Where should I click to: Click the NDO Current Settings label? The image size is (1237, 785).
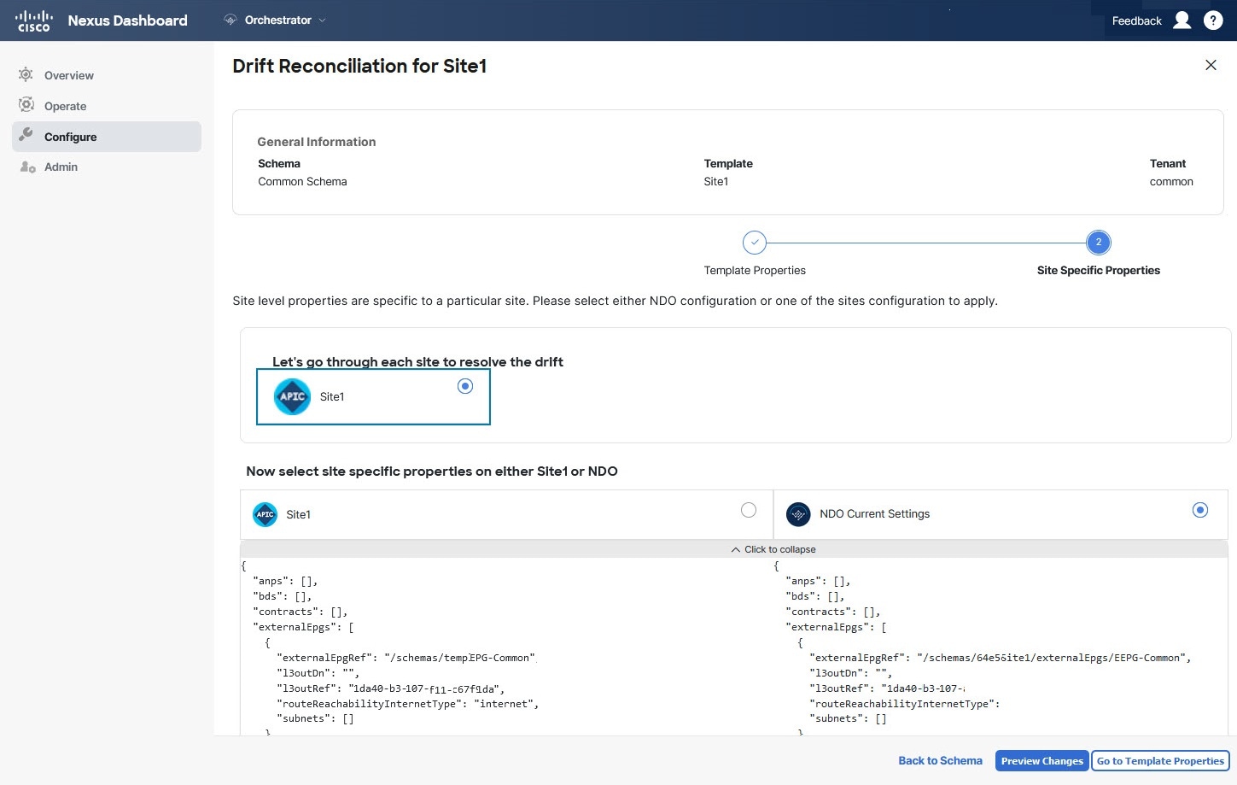click(874, 513)
